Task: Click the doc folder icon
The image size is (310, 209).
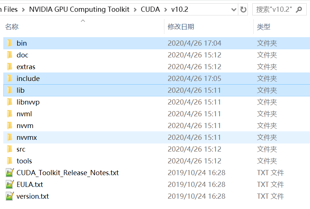Action: tap(10, 55)
